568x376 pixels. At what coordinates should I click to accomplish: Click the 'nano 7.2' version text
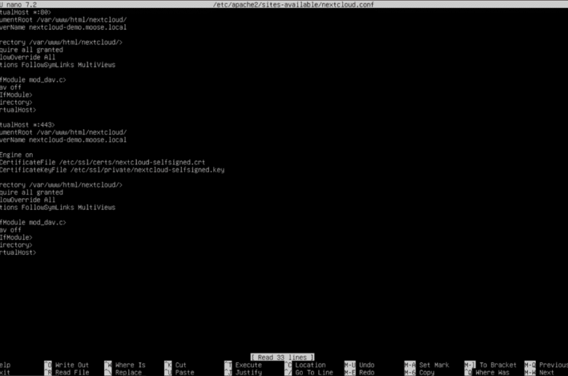coord(21,4)
